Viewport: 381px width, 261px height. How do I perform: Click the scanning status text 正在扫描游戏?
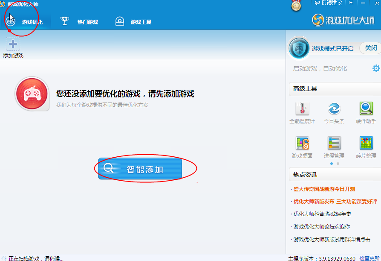[36, 258]
